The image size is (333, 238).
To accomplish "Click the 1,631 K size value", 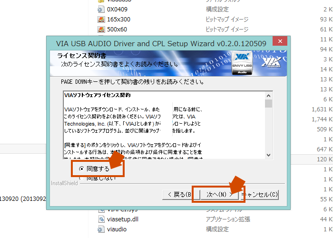I will click(322, 109).
